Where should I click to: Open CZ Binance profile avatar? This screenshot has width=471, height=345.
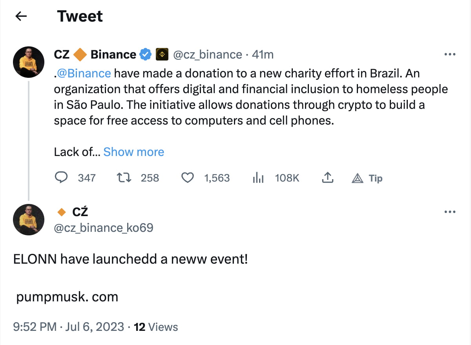point(29,62)
